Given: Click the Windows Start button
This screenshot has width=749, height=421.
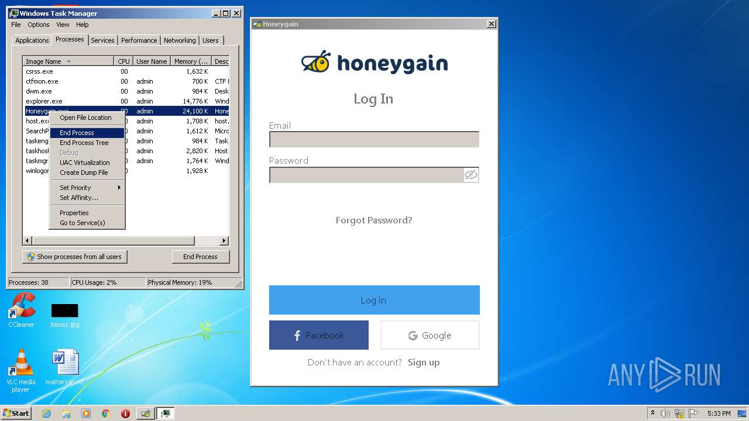Looking at the screenshot, I should point(16,413).
